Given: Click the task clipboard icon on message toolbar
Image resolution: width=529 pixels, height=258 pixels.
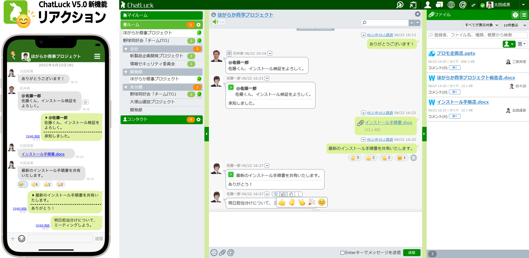Looking at the screenshot, I should (291, 194).
